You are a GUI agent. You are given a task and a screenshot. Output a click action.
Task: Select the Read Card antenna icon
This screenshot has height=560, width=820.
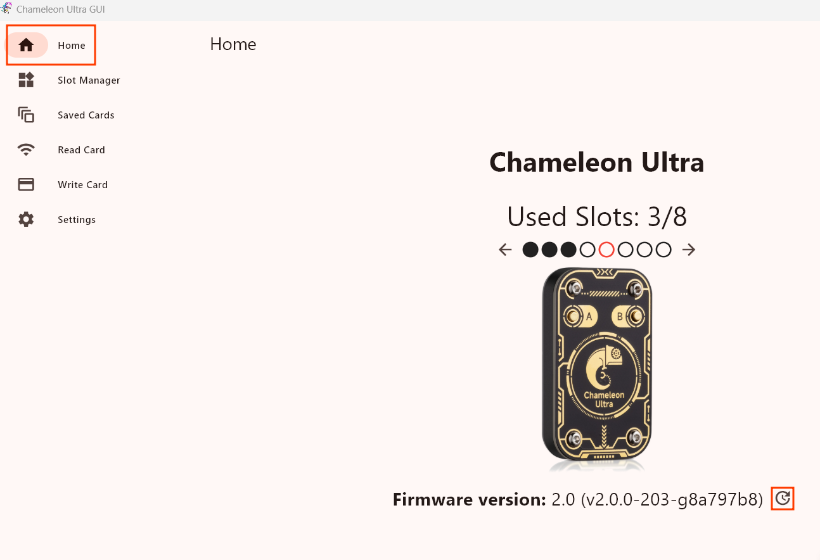pos(26,150)
